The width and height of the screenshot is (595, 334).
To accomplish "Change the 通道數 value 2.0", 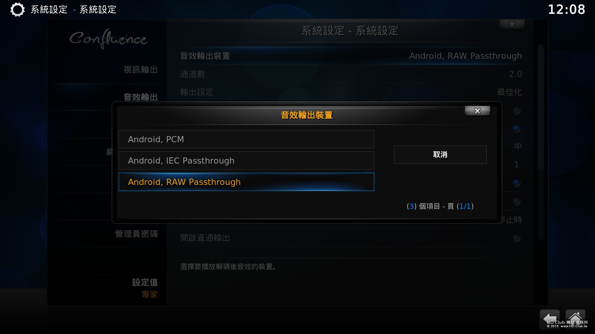I will click(351, 74).
